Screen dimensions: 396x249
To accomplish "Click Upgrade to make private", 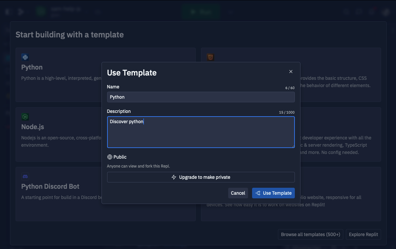I will tap(201, 177).
